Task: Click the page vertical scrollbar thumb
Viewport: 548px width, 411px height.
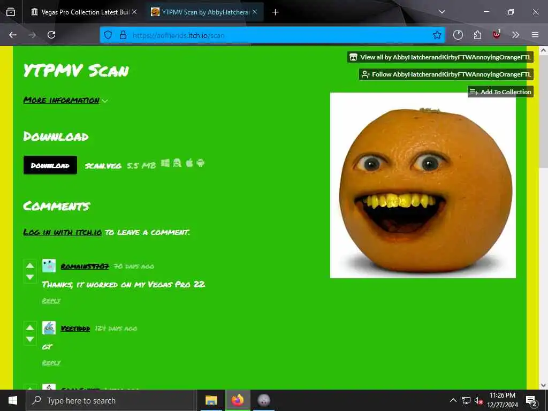Action: pyautogui.click(x=544, y=112)
